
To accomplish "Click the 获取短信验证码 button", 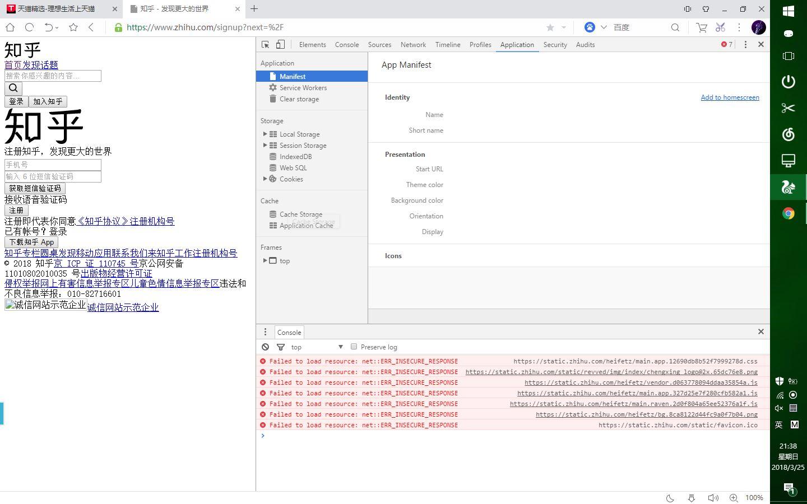I will pyautogui.click(x=35, y=188).
